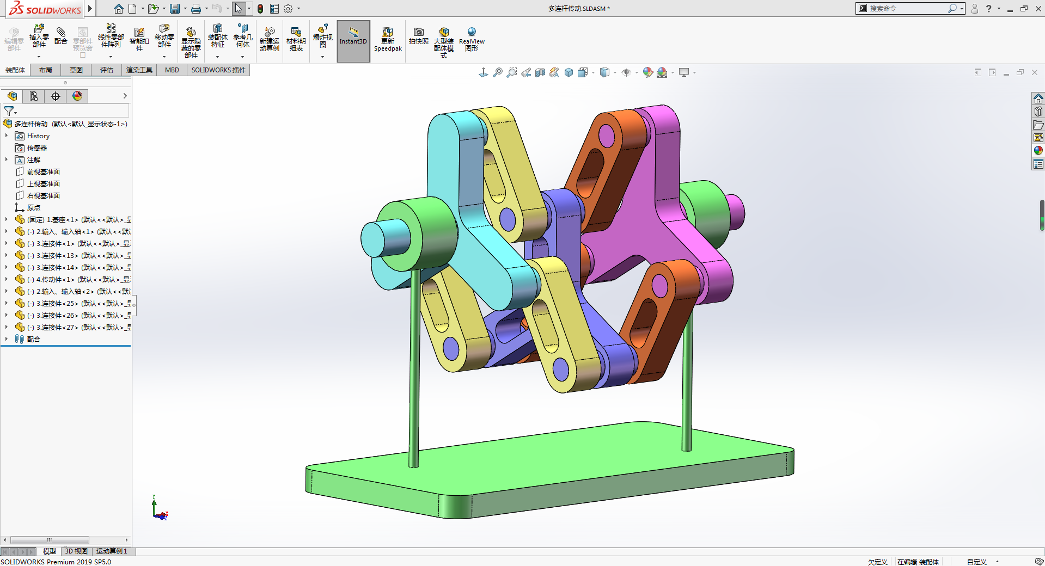Select the Mate (配合) tool
This screenshot has height=566, width=1045.
(x=61, y=36)
